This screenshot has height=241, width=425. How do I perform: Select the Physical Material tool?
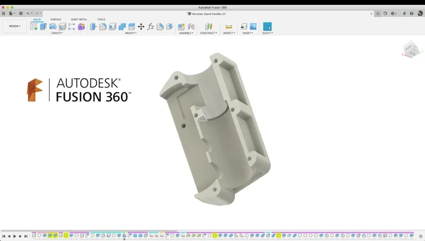click(x=169, y=27)
